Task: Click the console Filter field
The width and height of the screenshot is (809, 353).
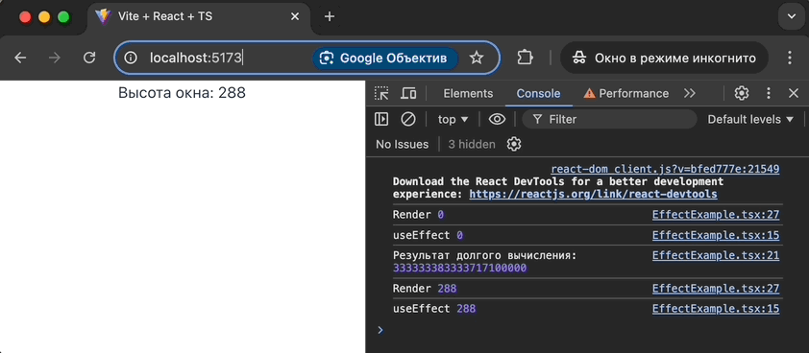Action: 609,120
